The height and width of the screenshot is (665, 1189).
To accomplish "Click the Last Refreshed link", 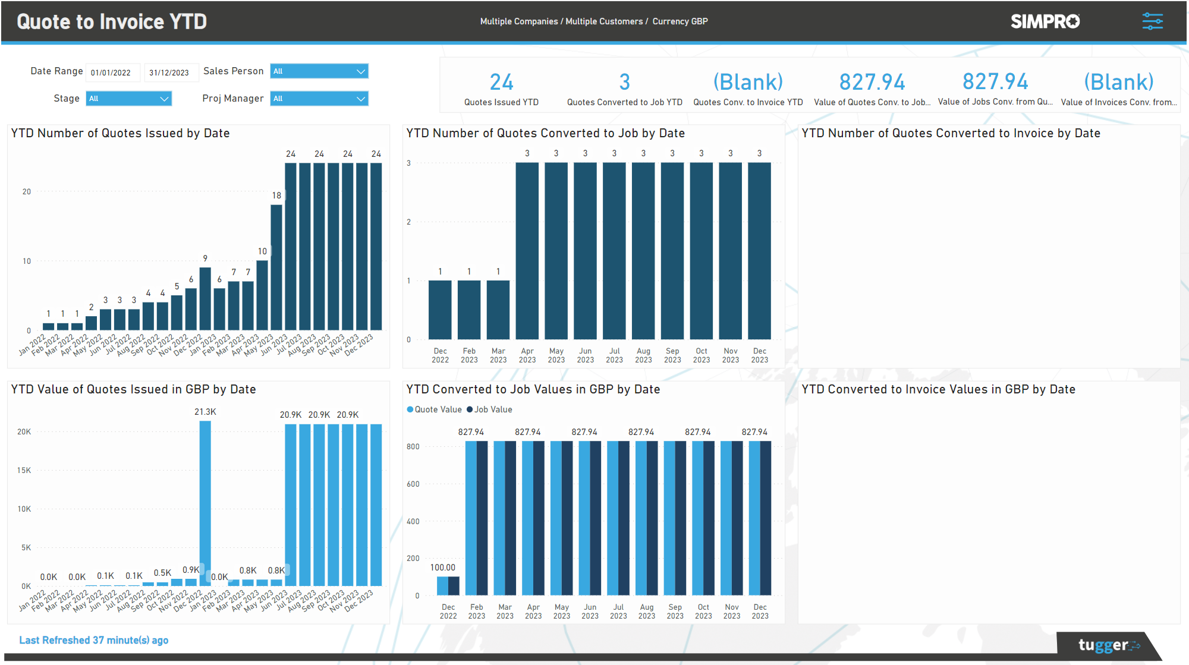I will click(x=93, y=640).
